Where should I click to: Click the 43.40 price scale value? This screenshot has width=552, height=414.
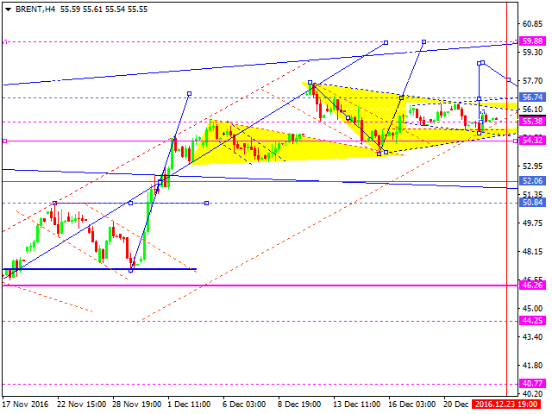[x=533, y=337]
